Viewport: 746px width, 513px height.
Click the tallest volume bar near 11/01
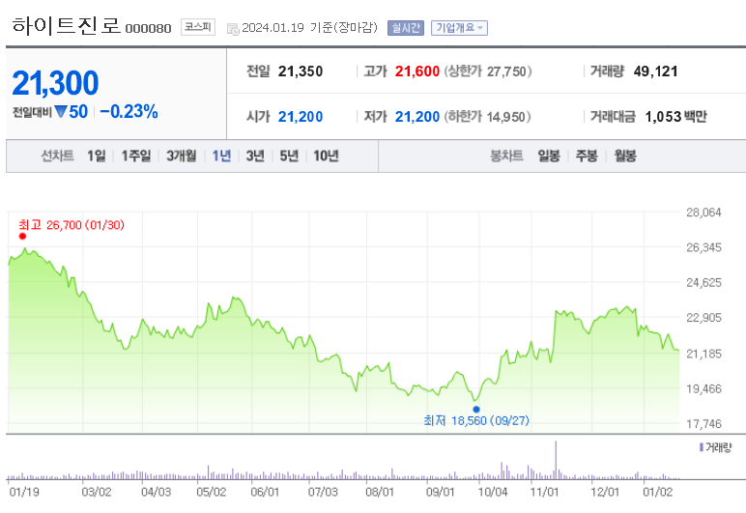click(x=556, y=460)
